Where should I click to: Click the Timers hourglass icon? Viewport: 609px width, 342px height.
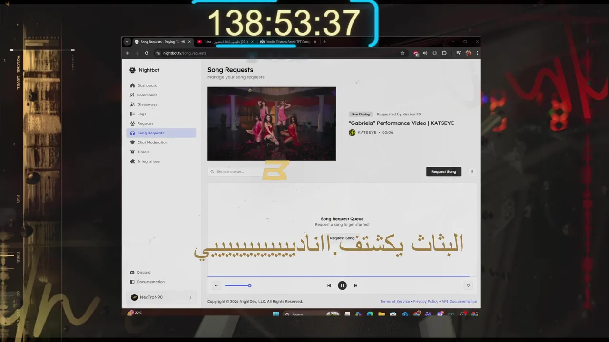point(132,152)
